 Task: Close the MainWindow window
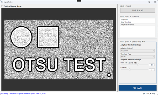[x=155, y=2]
